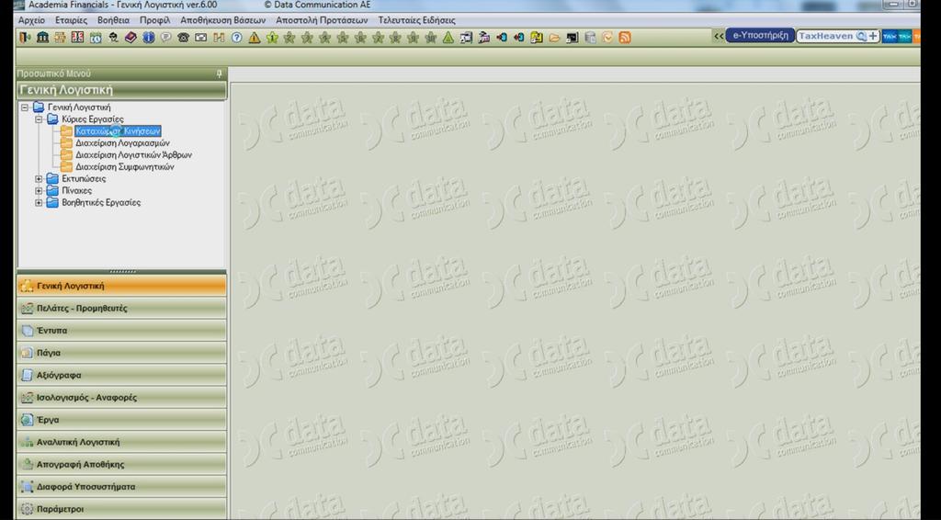
Task: Click the TaxHeaven magnifier search icon
Action: [x=861, y=36]
